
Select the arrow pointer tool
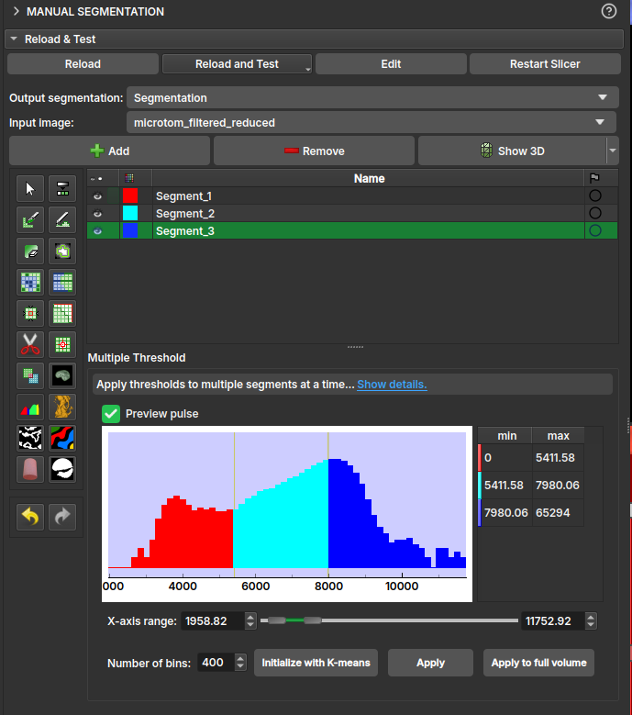pyautogui.click(x=30, y=188)
